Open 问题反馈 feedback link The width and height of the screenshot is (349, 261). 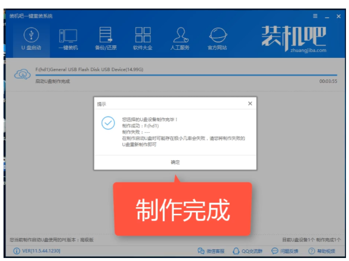click(285, 251)
